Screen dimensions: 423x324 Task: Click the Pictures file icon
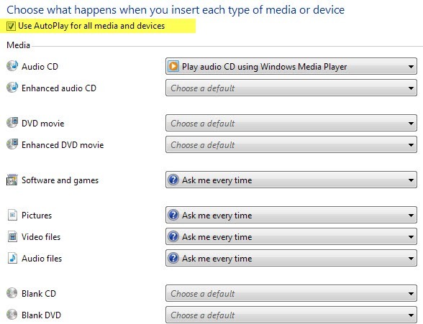[12, 215]
